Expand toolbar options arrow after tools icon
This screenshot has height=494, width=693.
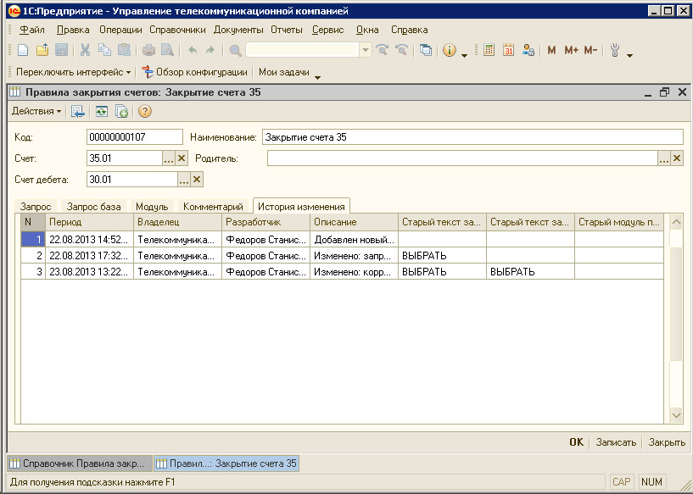click(629, 55)
